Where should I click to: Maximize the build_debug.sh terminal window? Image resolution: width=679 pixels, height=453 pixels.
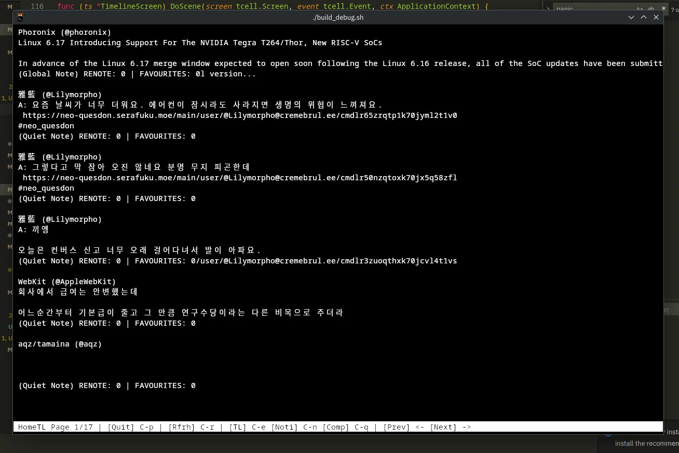[x=644, y=17]
